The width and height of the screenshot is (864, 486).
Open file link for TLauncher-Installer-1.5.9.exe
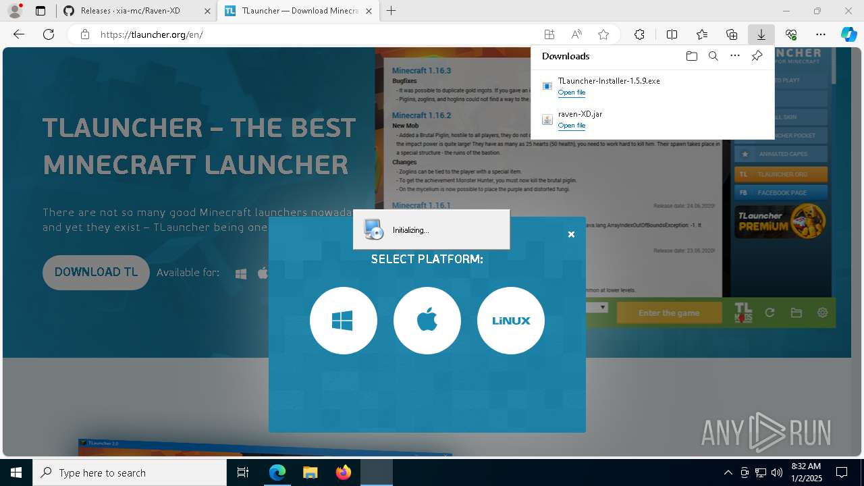coord(571,92)
